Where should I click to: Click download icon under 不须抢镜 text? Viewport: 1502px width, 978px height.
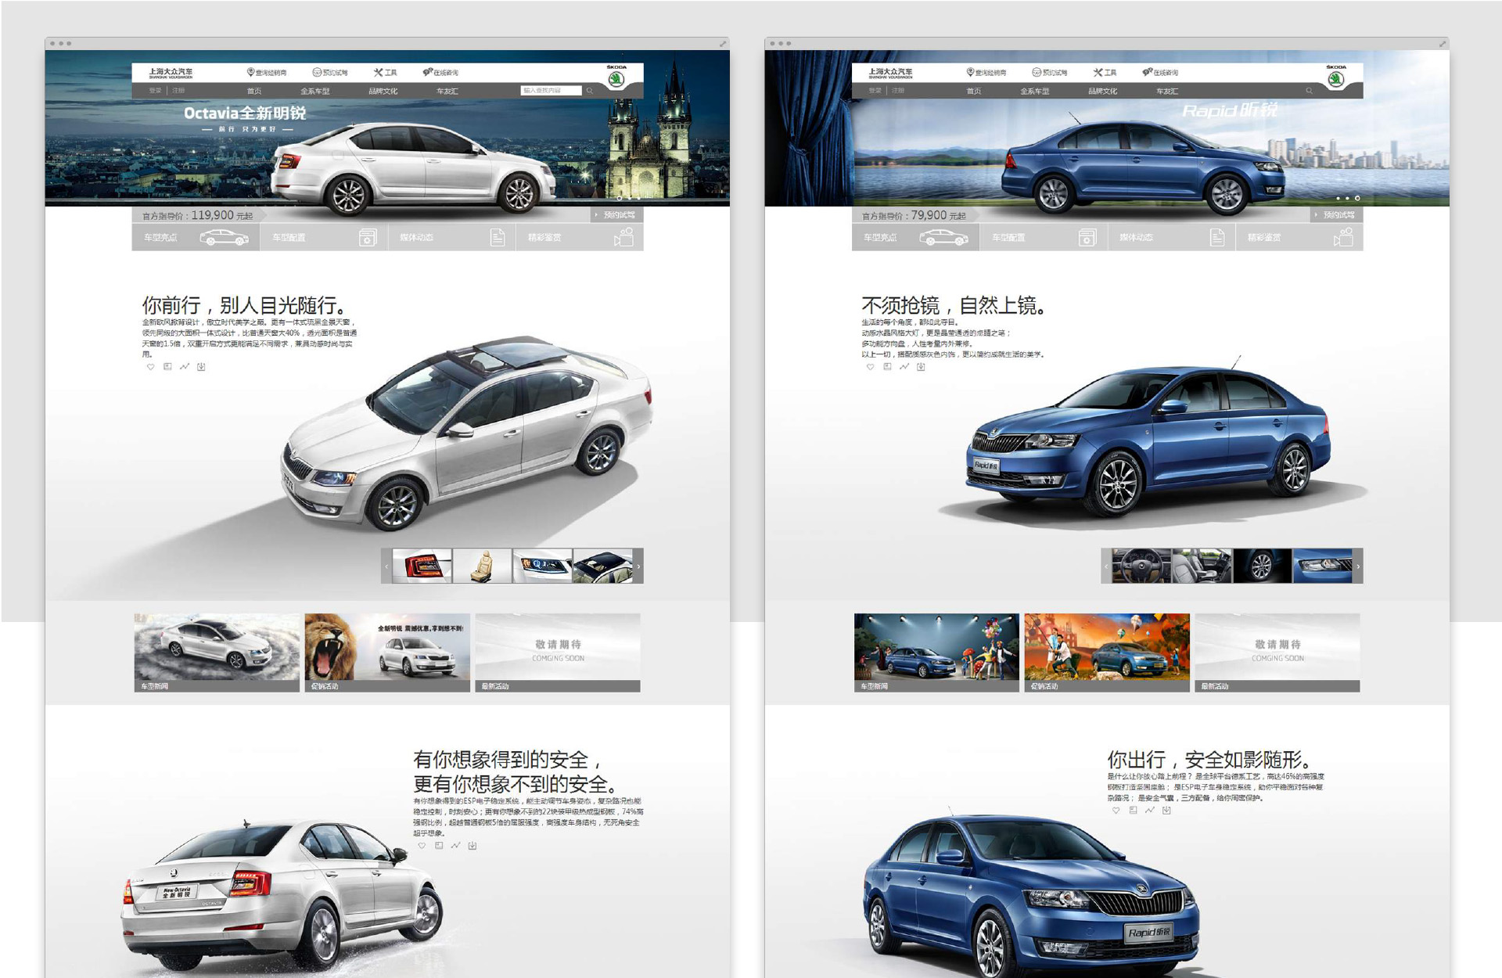click(x=921, y=367)
